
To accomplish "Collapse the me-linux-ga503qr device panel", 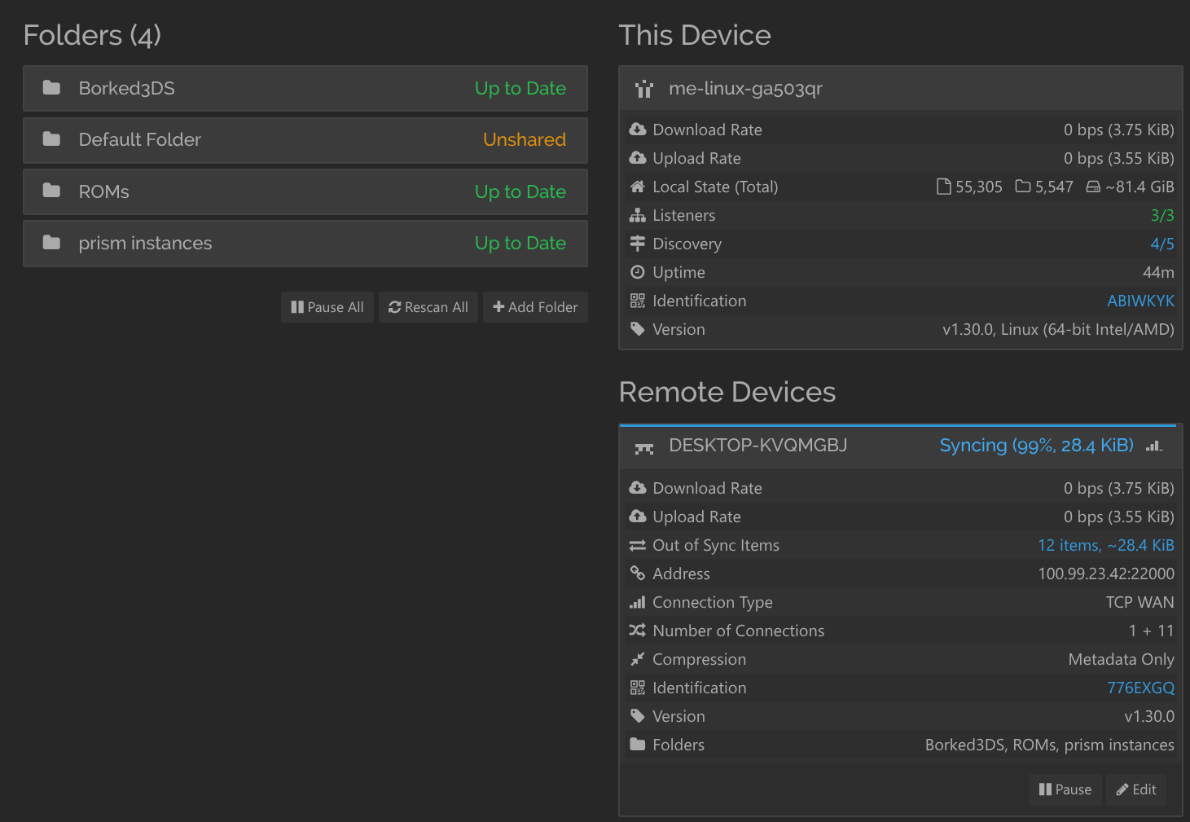I will (901, 88).
